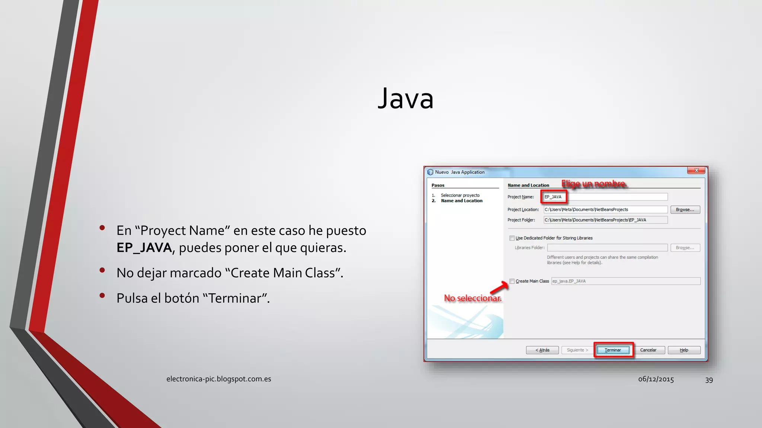The image size is (762, 428).
Task: Click the Project Location path field
Action: tap(605, 210)
